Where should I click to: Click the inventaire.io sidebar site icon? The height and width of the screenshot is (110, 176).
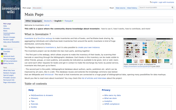2,49
